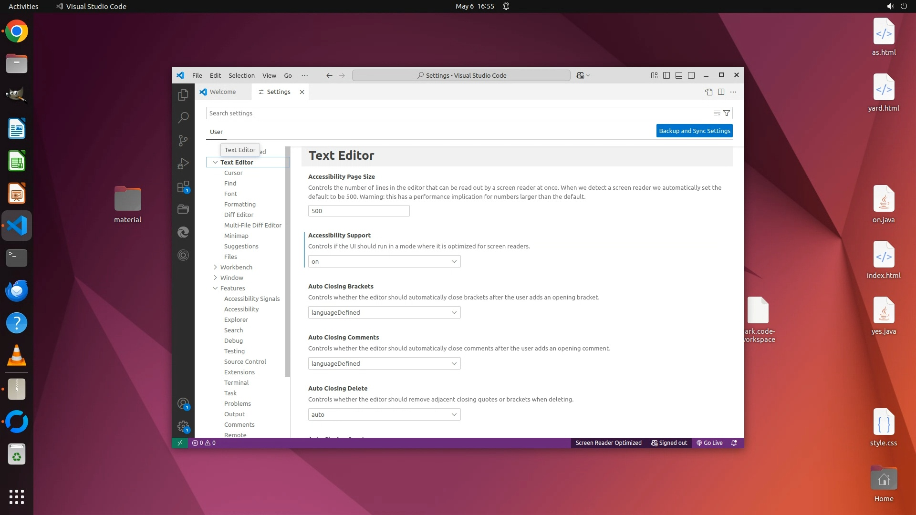Open the Accessibility Support dropdown

point(384,261)
